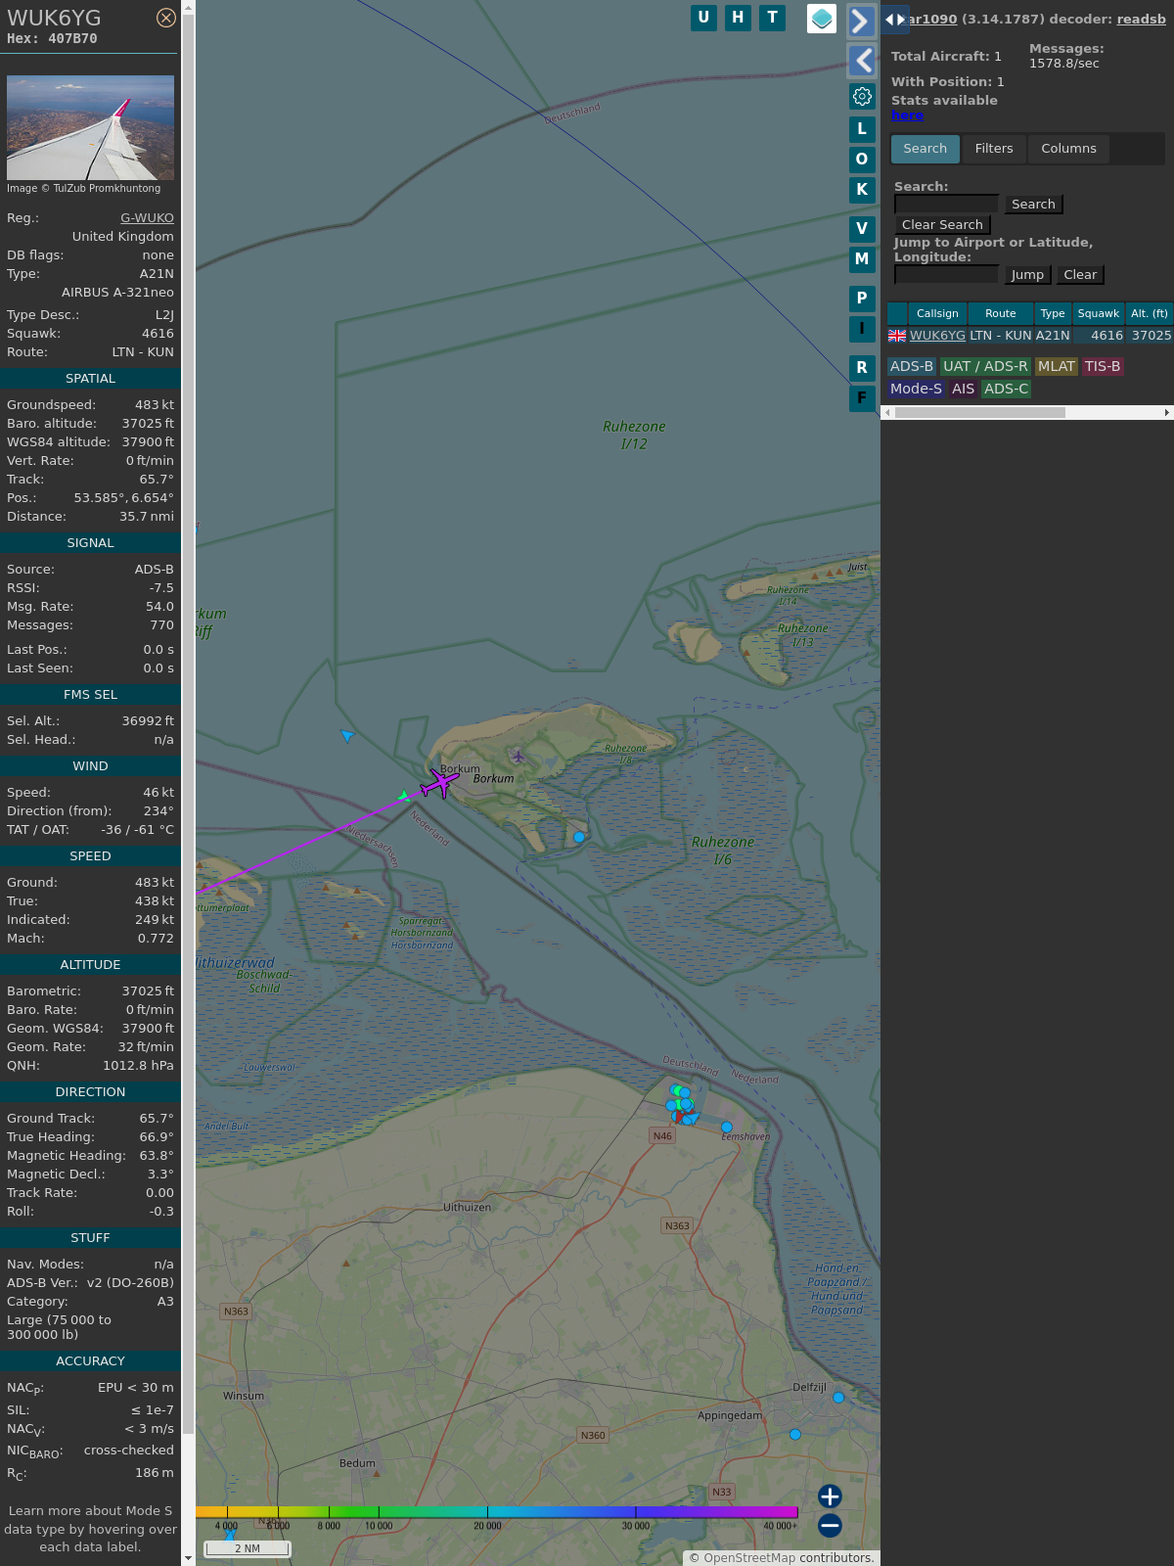The height and width of the screenshot is (1566, 1174).
Task: Click the aircraft wing photo thumbnail
Action: [x=90, y=127]
